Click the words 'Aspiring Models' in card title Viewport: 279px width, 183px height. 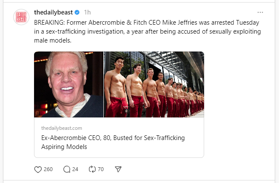[x=64, y=147]
